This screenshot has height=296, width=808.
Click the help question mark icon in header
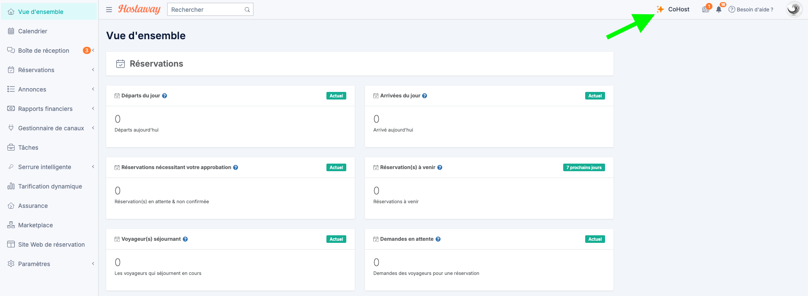732,9
